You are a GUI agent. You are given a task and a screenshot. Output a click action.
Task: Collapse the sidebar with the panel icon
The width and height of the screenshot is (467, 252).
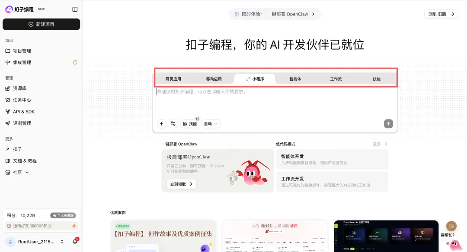pos(75,9)
